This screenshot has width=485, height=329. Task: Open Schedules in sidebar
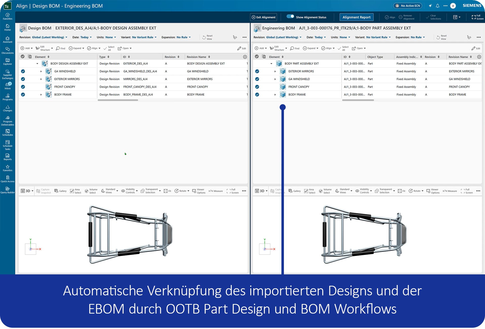pyautogui.click(x=8, y=133)
